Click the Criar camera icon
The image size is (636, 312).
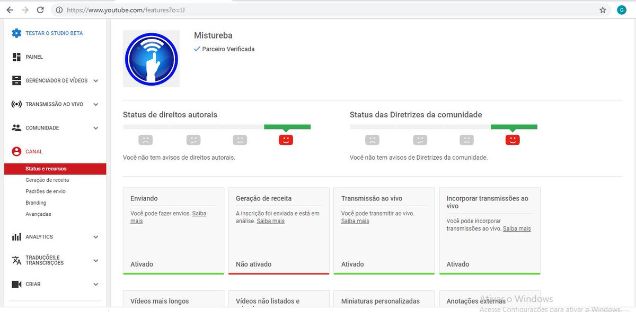point(16,285)
